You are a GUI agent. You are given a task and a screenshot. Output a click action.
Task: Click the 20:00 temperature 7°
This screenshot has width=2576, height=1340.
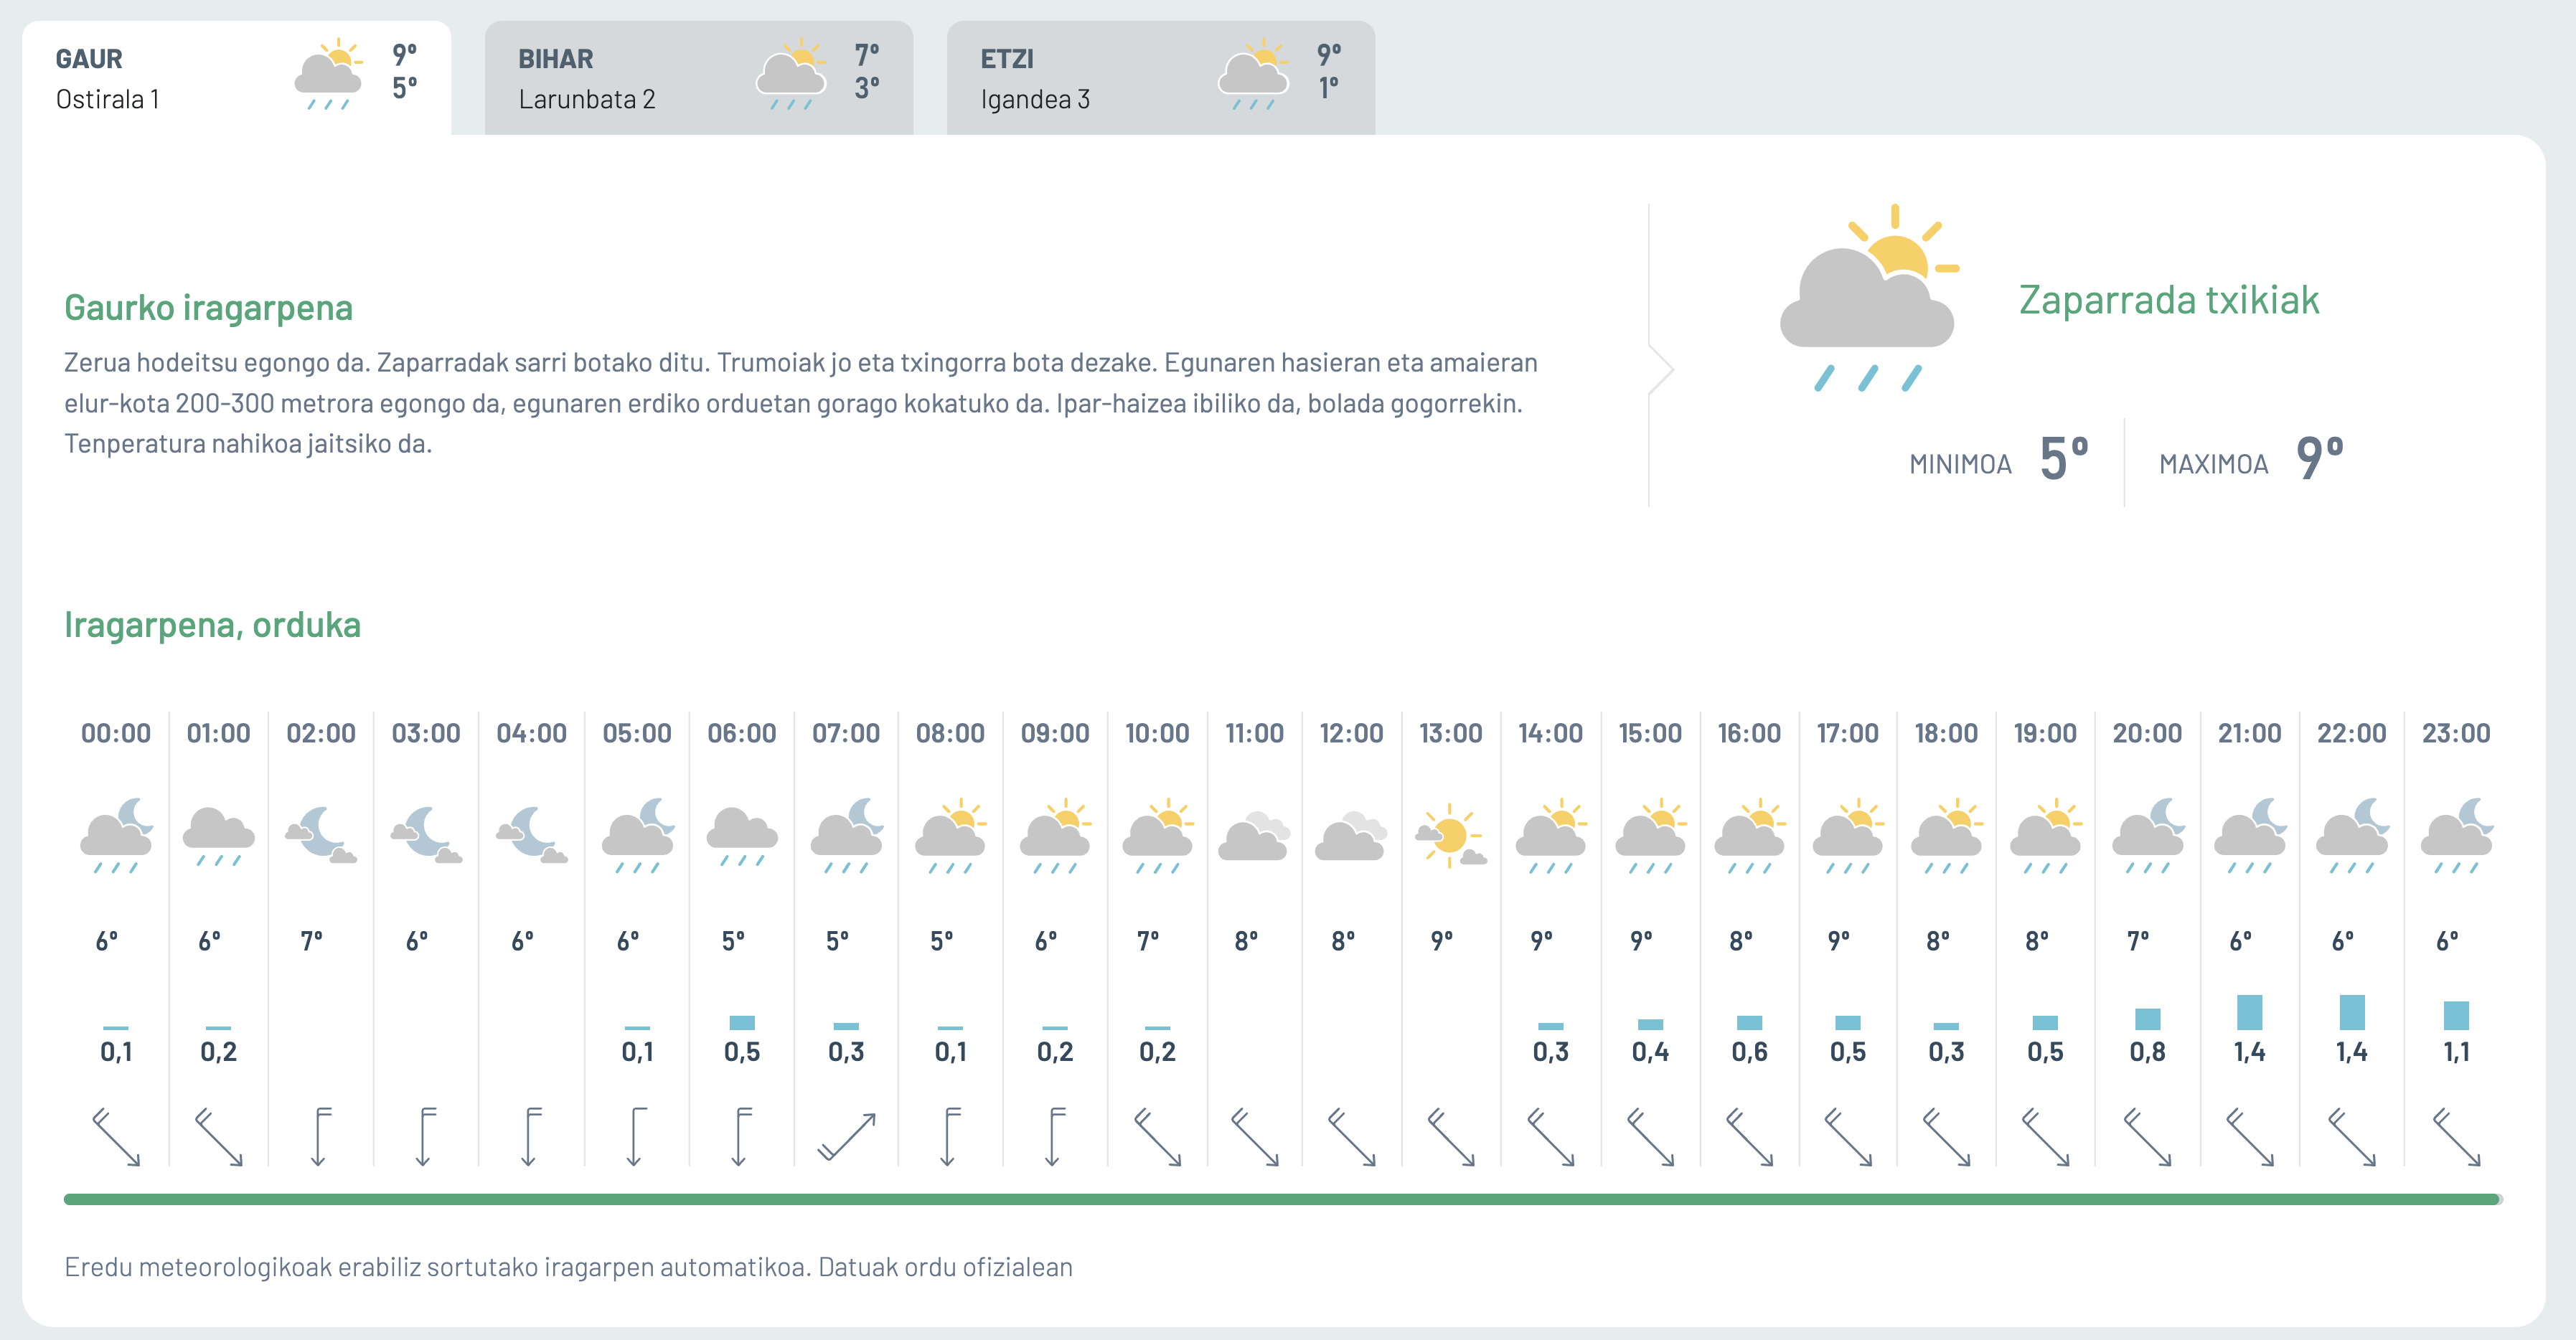point(2138,941)
